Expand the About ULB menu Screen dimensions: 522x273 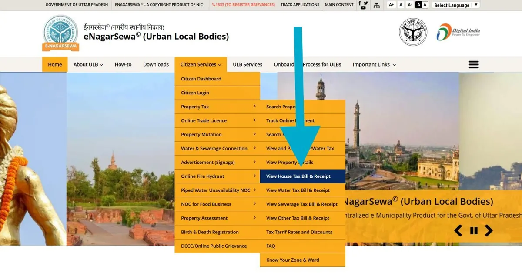[88, 64]
